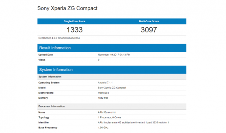Click the Memory label

coord(43,98)
